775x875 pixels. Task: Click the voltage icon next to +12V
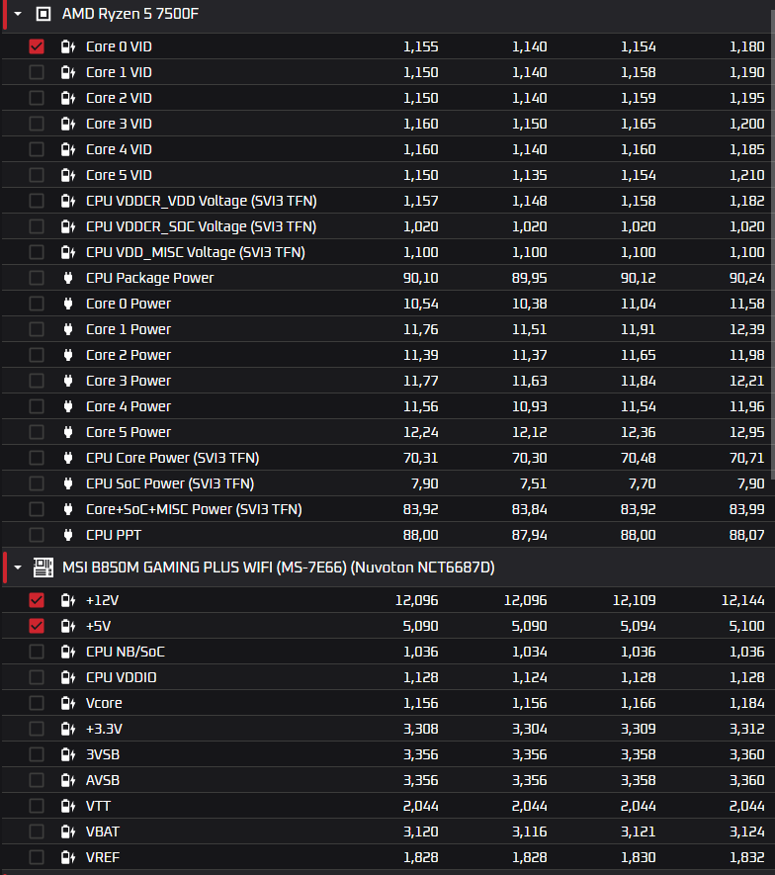pos(67,600)
